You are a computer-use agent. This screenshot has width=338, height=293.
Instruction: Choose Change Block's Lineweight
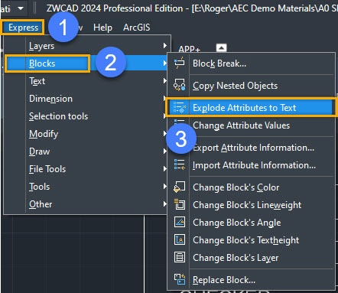pyautogui.click(x=251, y=205)
